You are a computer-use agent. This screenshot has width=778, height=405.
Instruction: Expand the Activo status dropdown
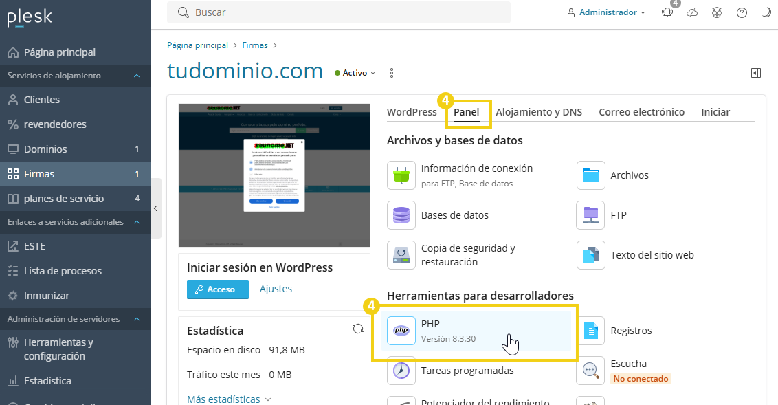click(x=354, y=72)
